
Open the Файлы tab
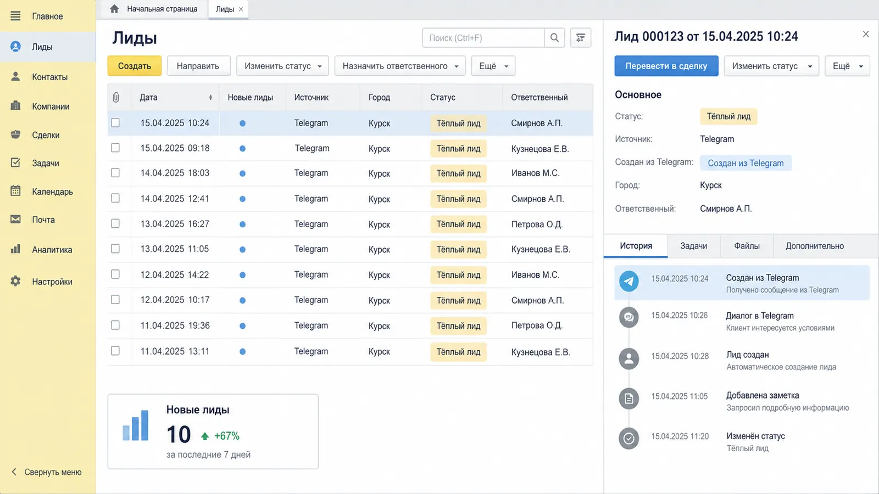747,246
